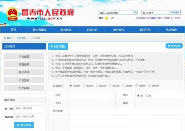The image size is (185, 131).
Task: Choose 男 gender radio button
Action: (138, 96)
